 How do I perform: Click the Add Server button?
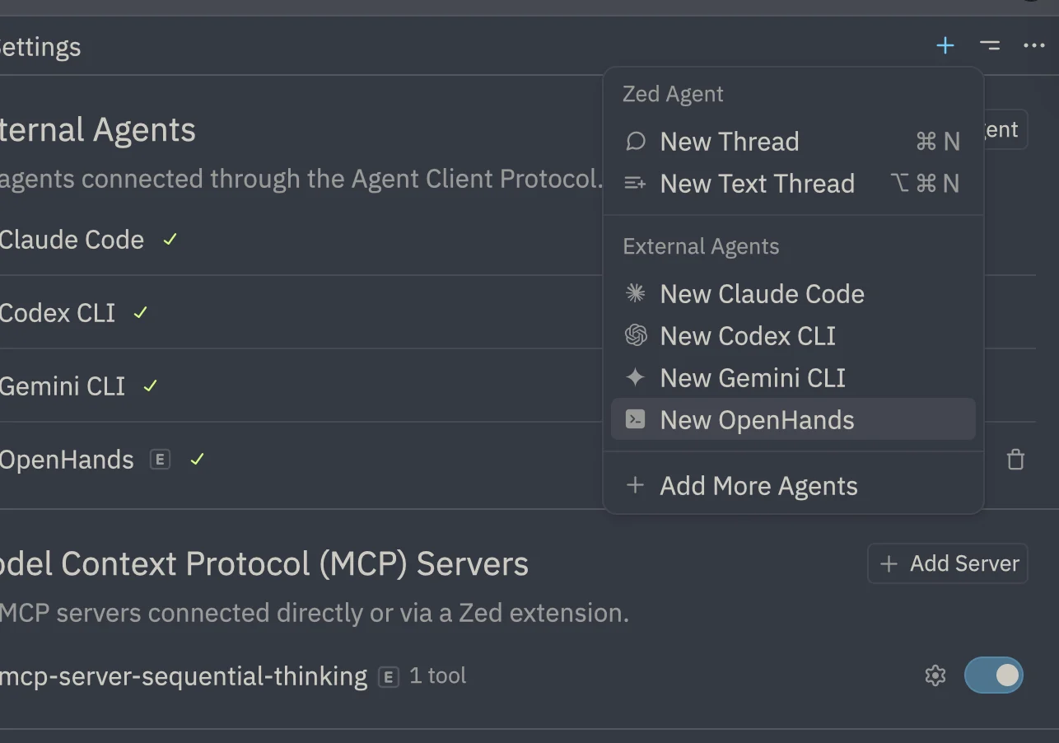coord(948,563)
